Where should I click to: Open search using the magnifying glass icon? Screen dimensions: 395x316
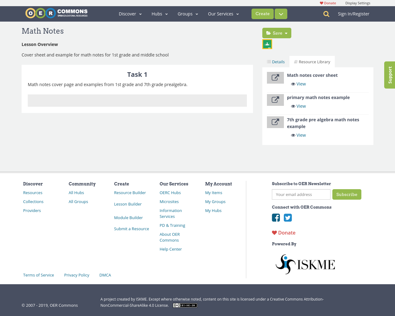pyautogui.click(x=326, y=14)
